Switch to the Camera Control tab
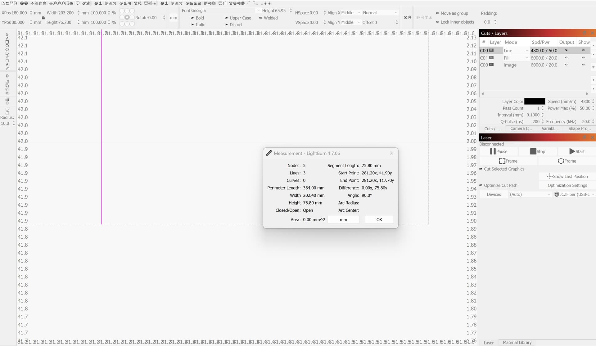 pos(521,128)
